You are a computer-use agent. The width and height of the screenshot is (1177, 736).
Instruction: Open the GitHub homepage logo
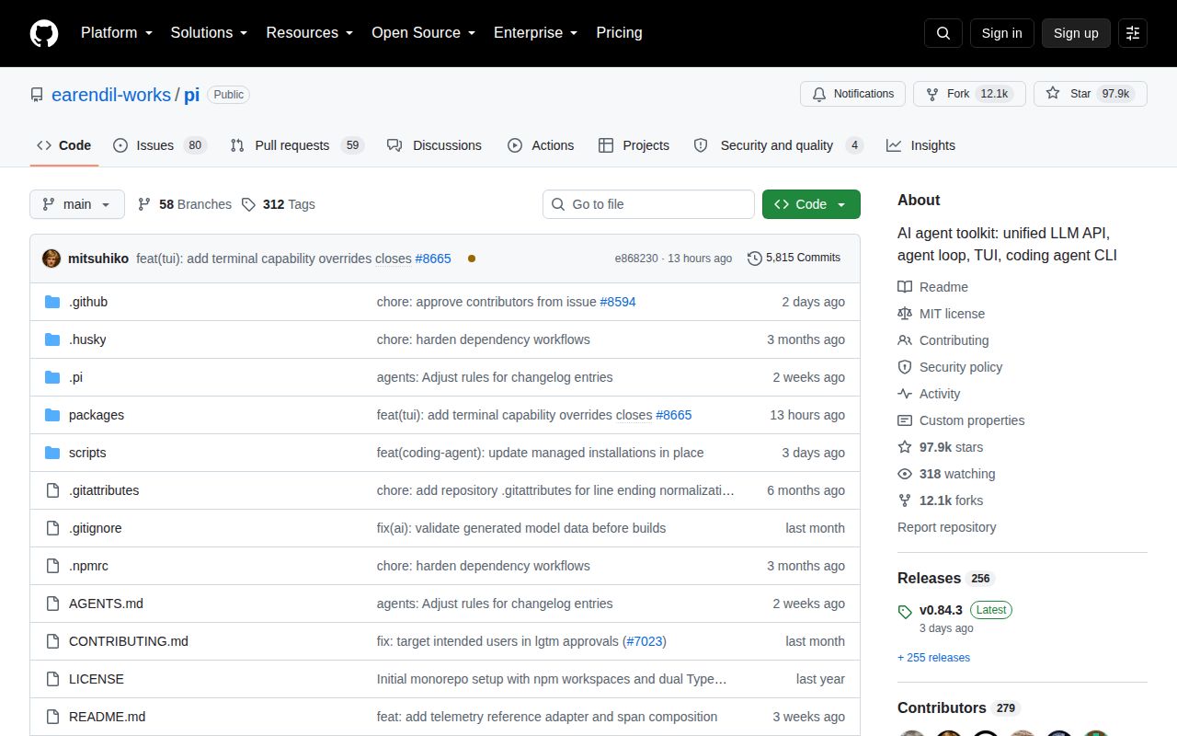tap(44, 33)
